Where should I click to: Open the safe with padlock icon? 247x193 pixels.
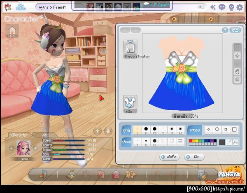(x=202, y=174)
